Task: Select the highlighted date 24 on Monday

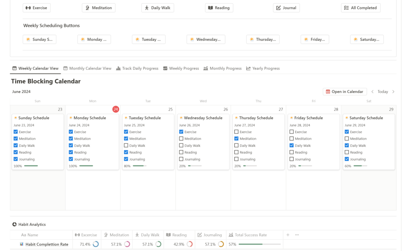Action: (116, 110)
